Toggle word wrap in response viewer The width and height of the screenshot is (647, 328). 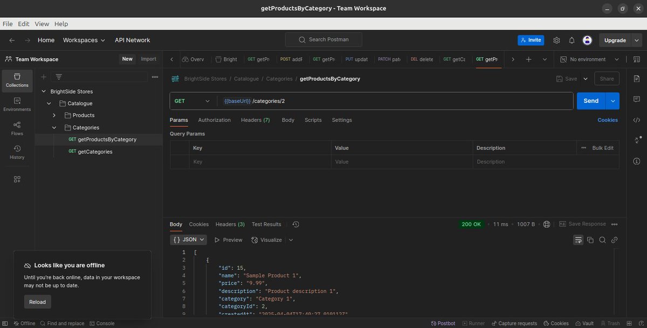coord(579,240)
